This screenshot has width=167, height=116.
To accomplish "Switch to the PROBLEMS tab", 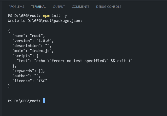I will pos(16,7).
